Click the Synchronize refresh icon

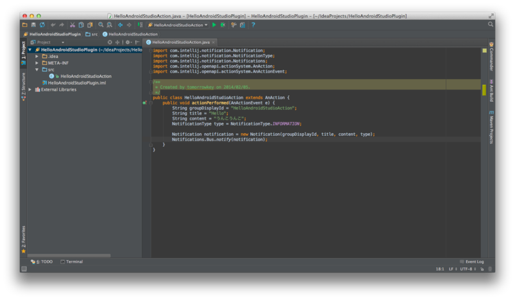(x=42, y=25)
